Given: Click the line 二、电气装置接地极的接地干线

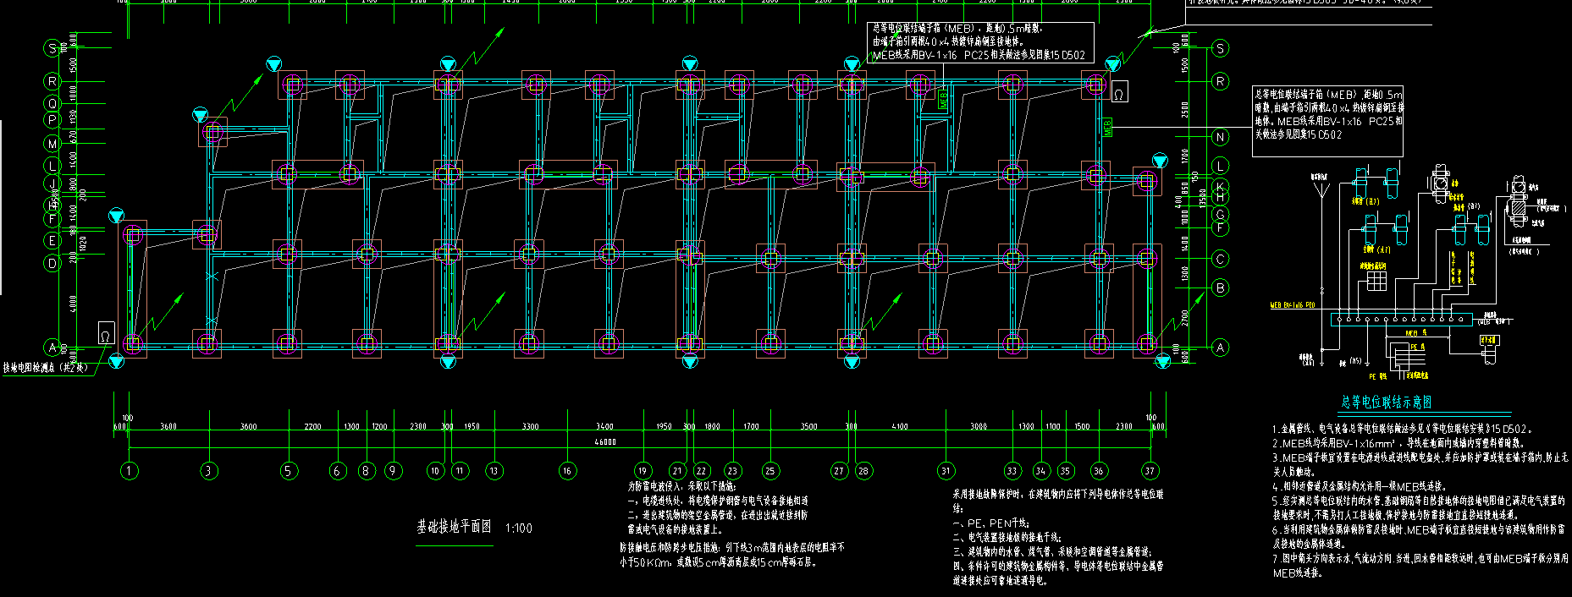Looking at the screenshot, I should click(x=1007, y=537).
